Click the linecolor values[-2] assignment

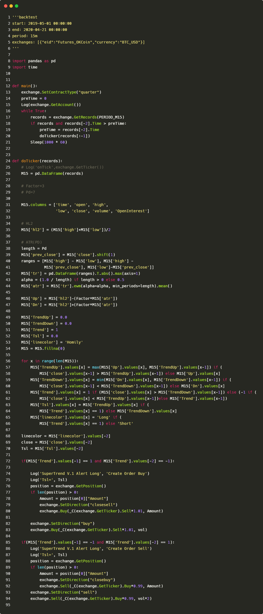coord(66,436)
